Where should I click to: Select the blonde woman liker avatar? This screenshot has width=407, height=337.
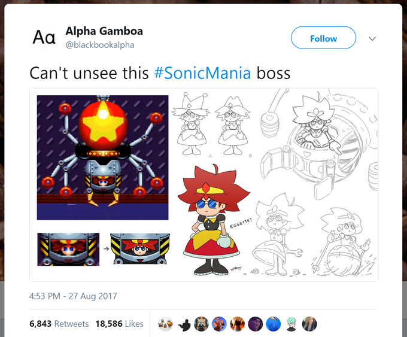[x=309, y=324]
